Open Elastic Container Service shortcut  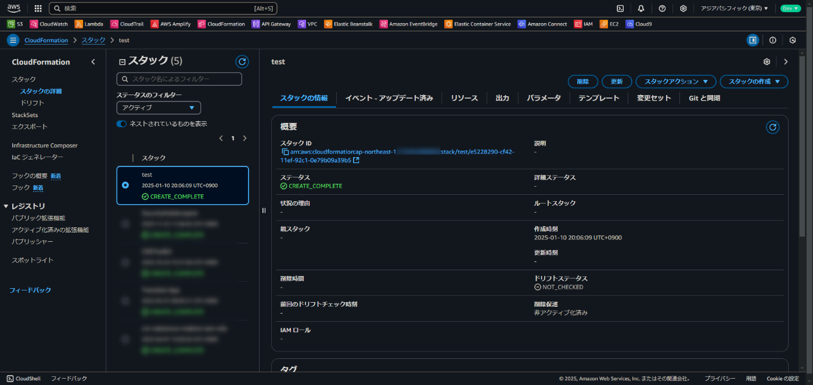(477, 24)
